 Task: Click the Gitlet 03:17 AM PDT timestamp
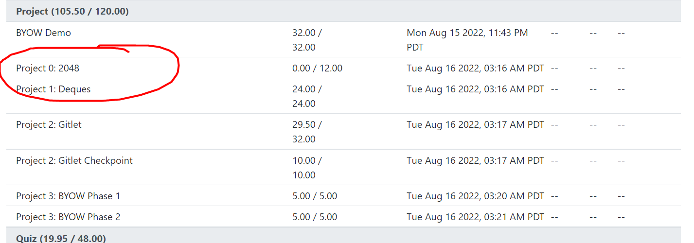pos(476,125)
